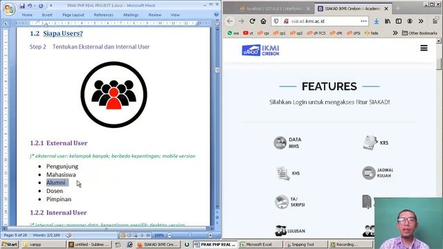Open a new tab with the plus button
443x249 pixels.
pyautogui.click(x=398, y=8)
